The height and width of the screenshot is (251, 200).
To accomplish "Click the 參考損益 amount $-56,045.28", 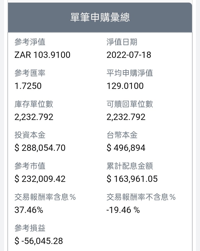I will (39, 241).
